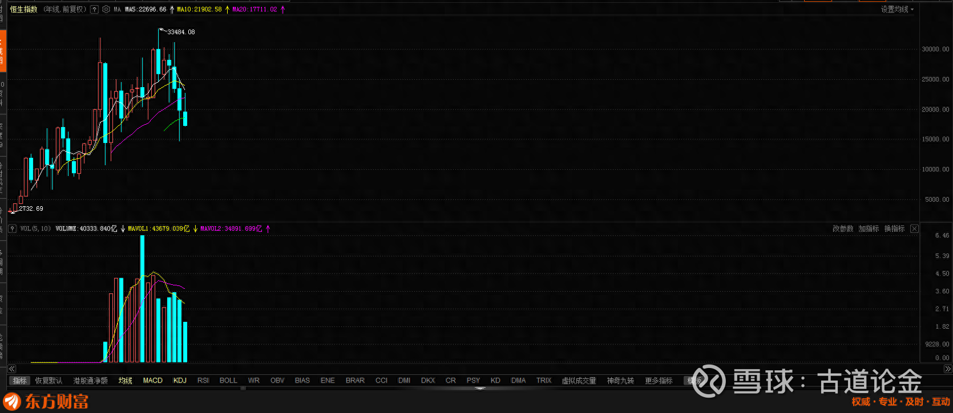953x413 pixels.
Task: Select the DMI indicator
Action: click(x=404, y=381)
